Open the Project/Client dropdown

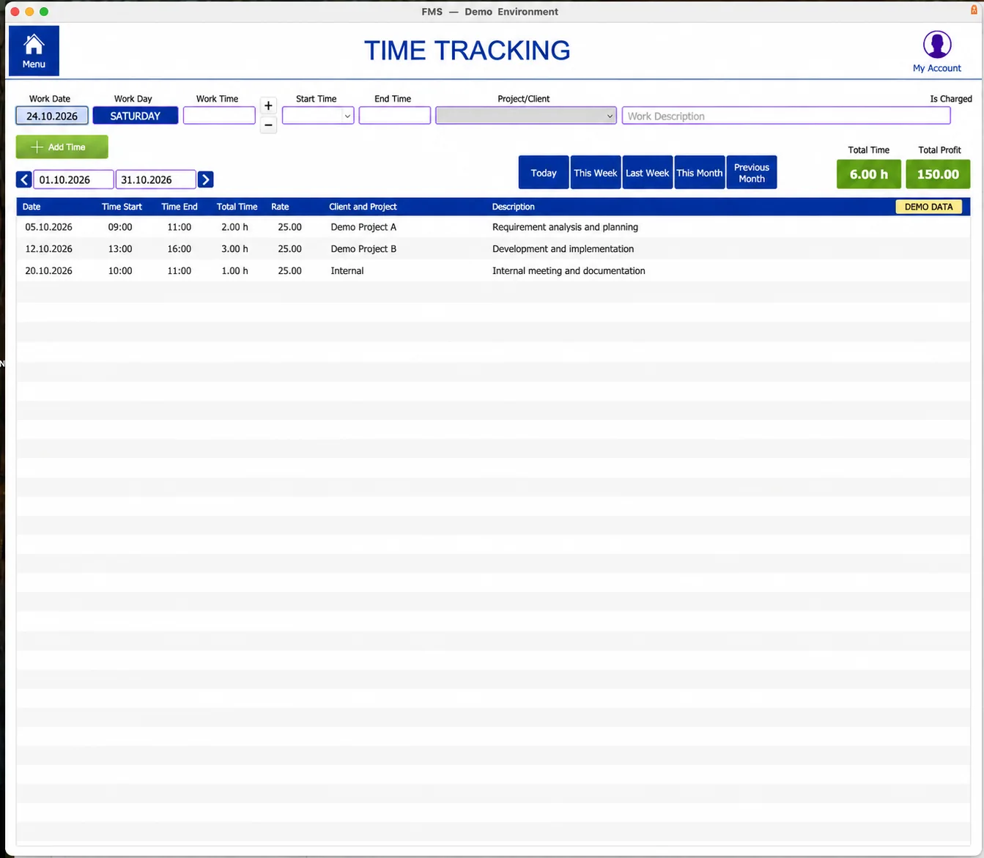pyautogui.click(x=526, y=116)
